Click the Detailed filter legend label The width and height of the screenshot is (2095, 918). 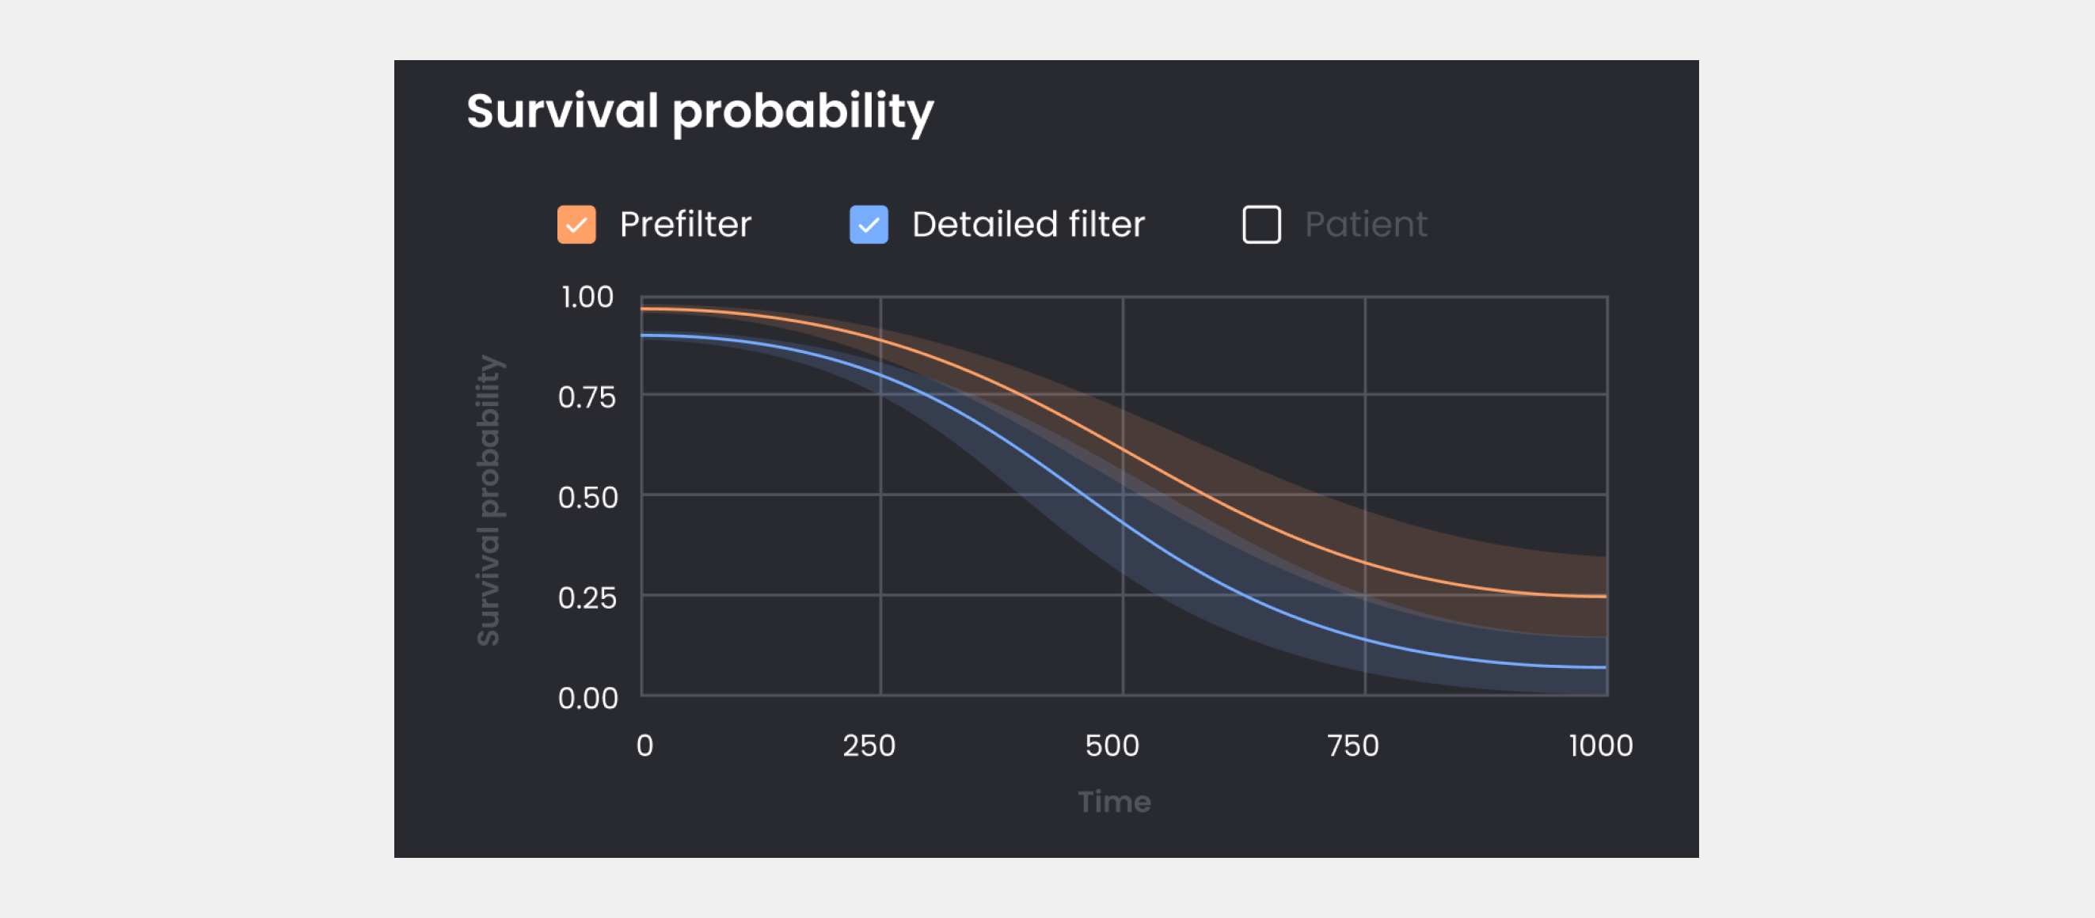(x=1028, y=225)
